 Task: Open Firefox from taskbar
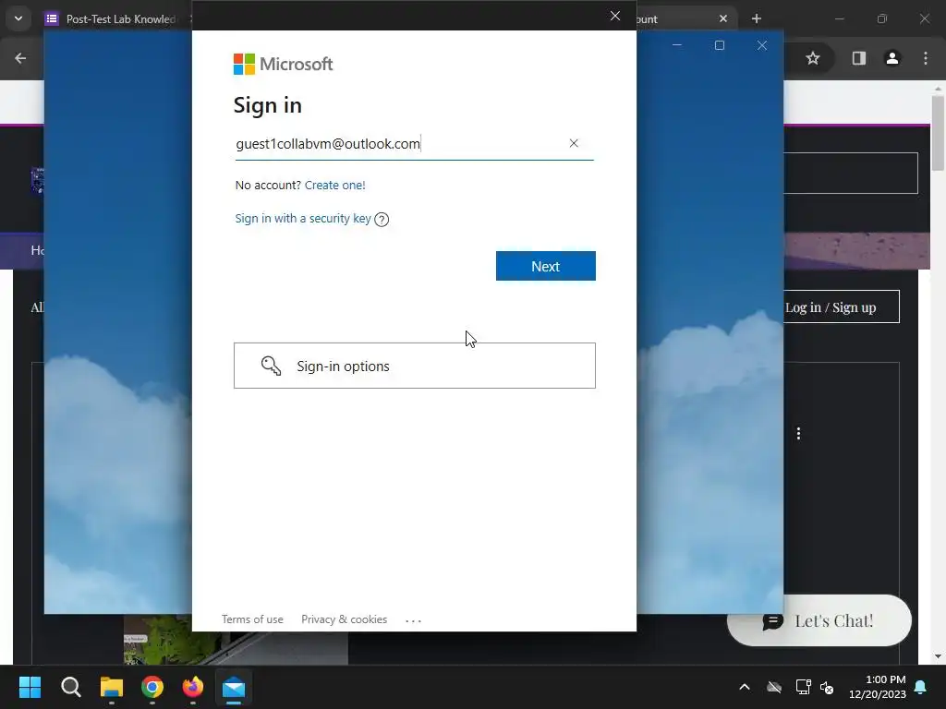[193, 687]
